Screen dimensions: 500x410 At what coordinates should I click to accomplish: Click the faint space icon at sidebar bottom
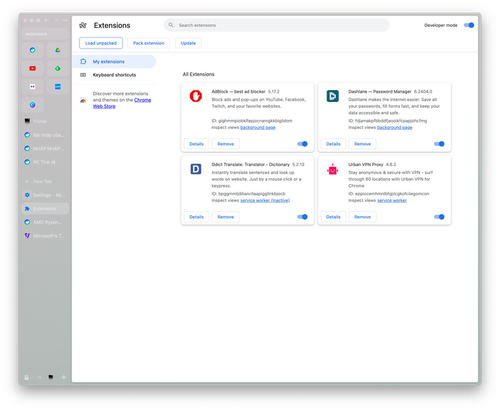(39, 377)
